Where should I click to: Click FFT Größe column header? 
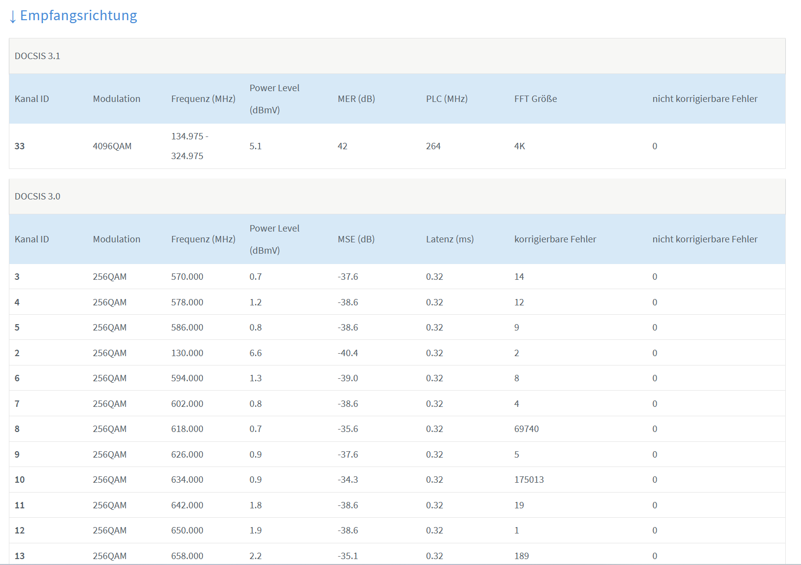tap(535, 99)
